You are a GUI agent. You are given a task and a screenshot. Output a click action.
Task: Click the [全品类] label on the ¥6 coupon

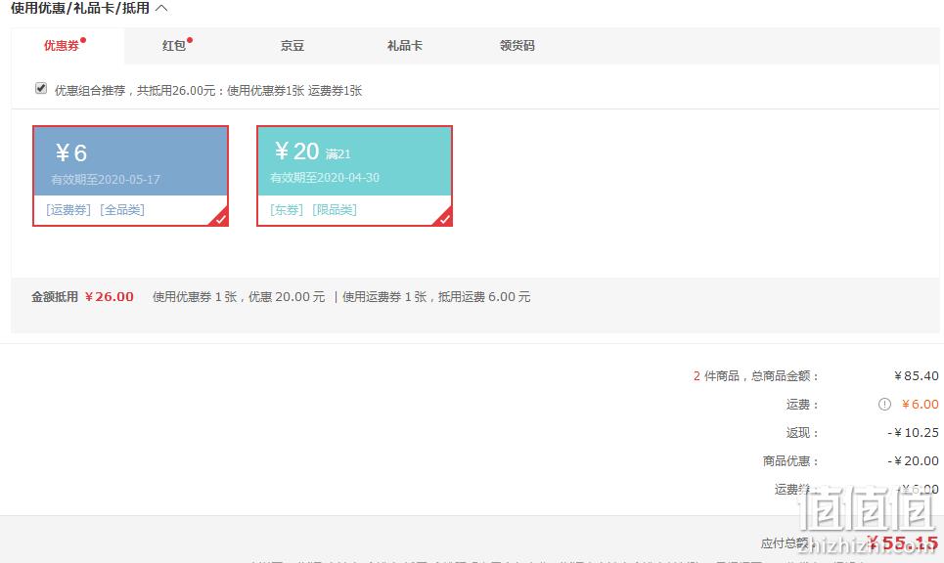coord(122,209)
